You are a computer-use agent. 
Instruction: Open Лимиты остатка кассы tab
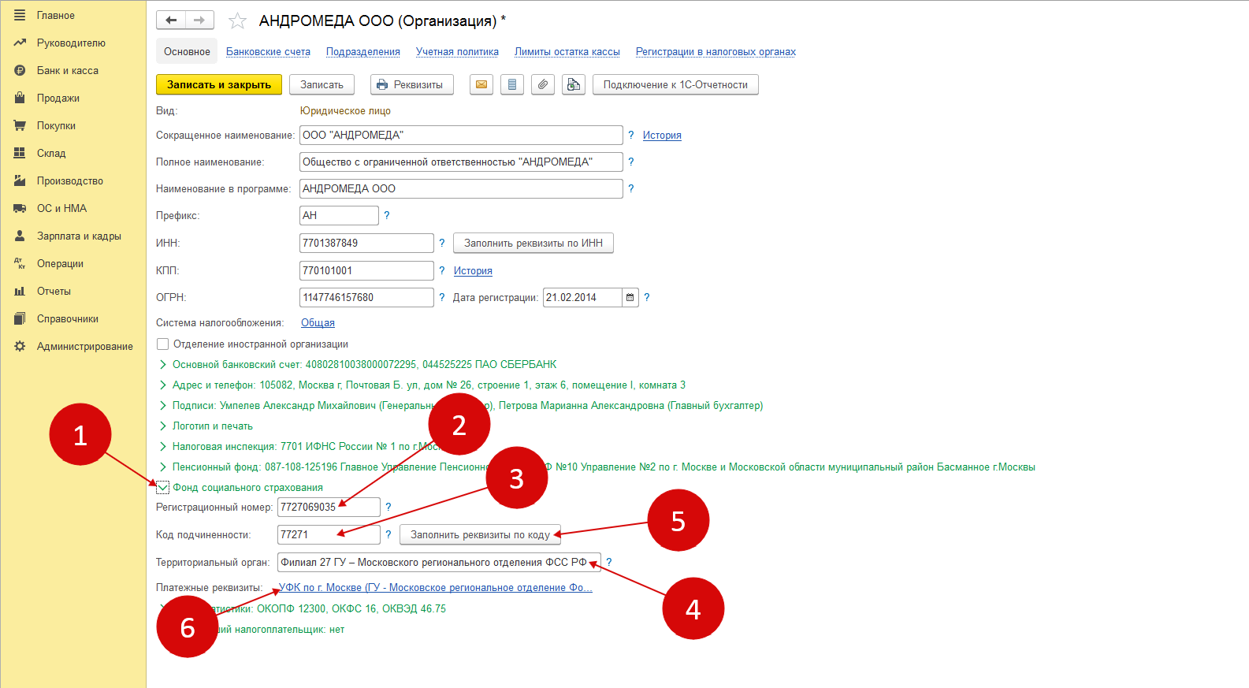point(567,52)
